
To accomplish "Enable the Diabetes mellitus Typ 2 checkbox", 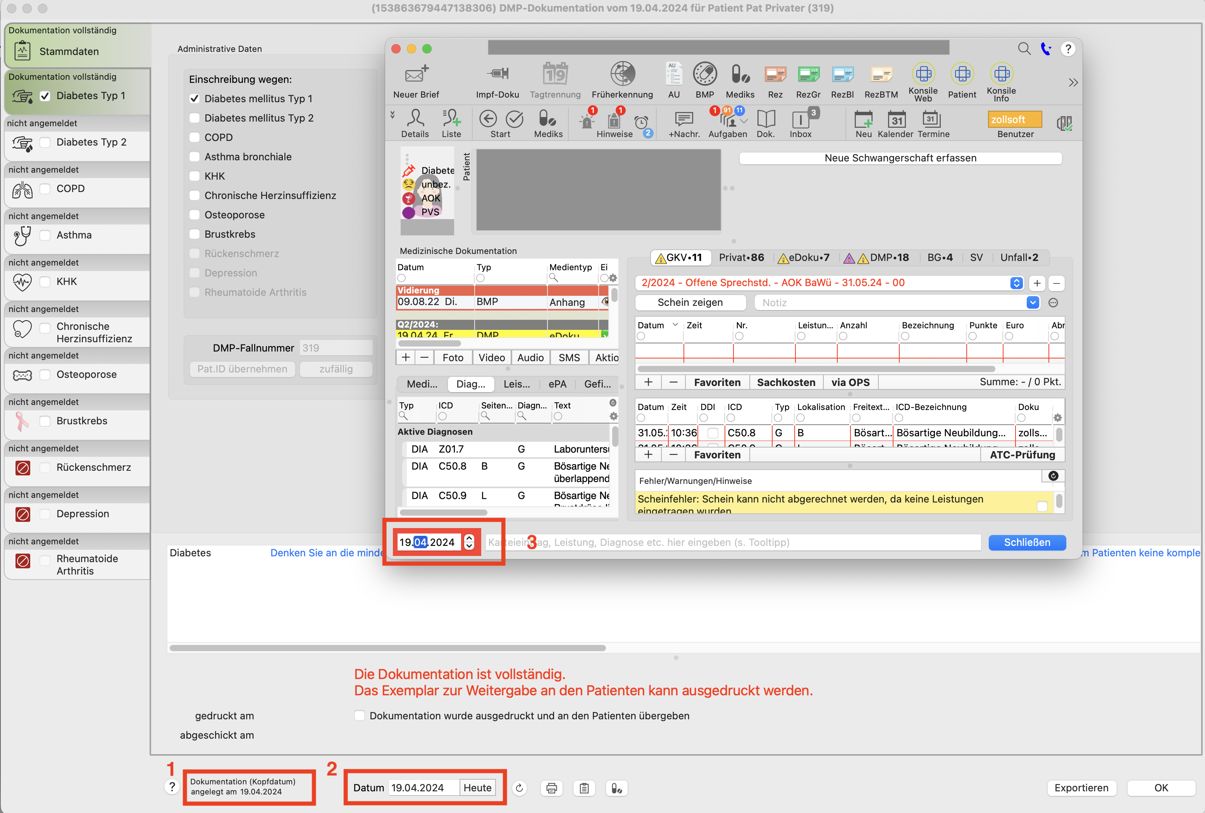I will click(195, 118).
